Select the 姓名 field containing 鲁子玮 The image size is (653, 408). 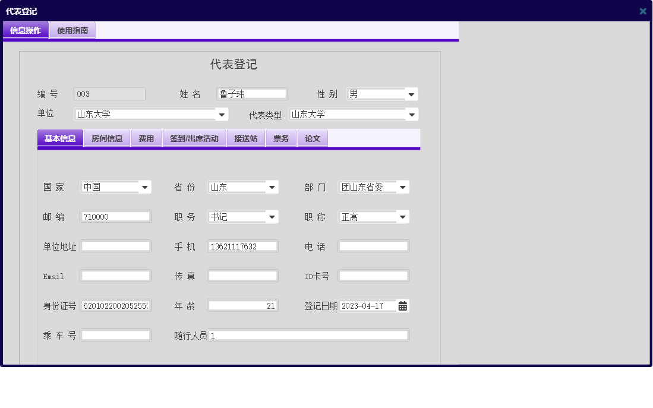pos(251,93)
